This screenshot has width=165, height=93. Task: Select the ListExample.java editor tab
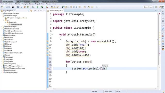[55, 11]
